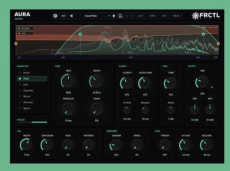Screen dimensions: 230x171
Task: Select the Room character
Action: [32, 73]
